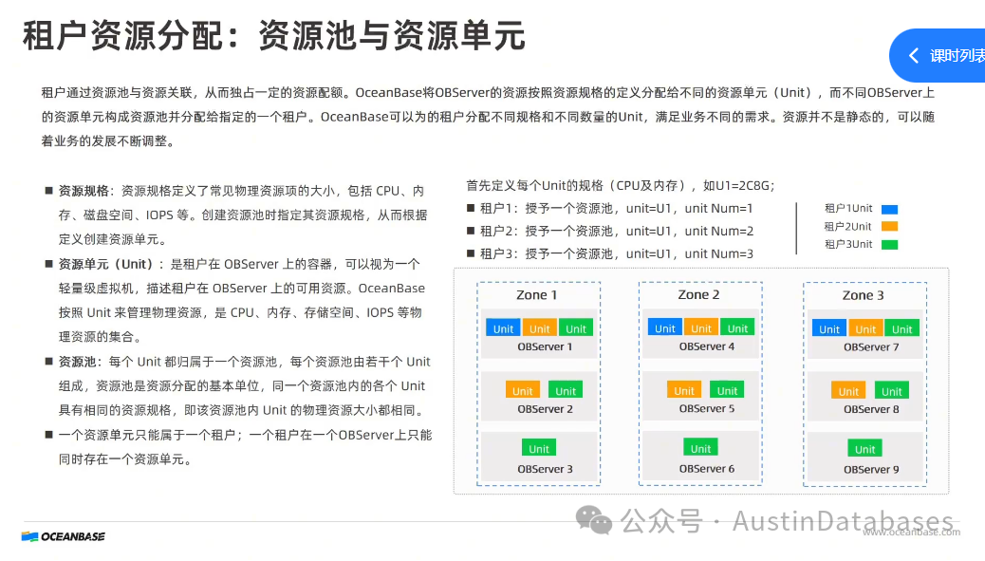
Task: Click the OBServer 8 label
Action: click(871, 409)
